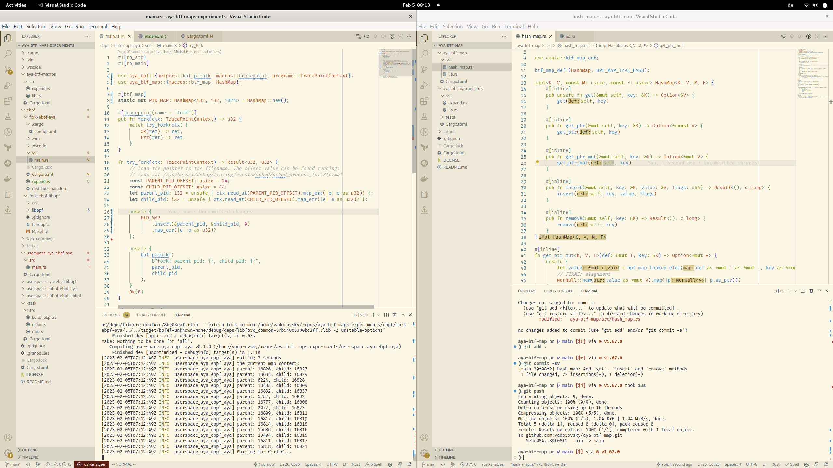
Task: Open Accounts icon in left window
Action: (8, 437)
